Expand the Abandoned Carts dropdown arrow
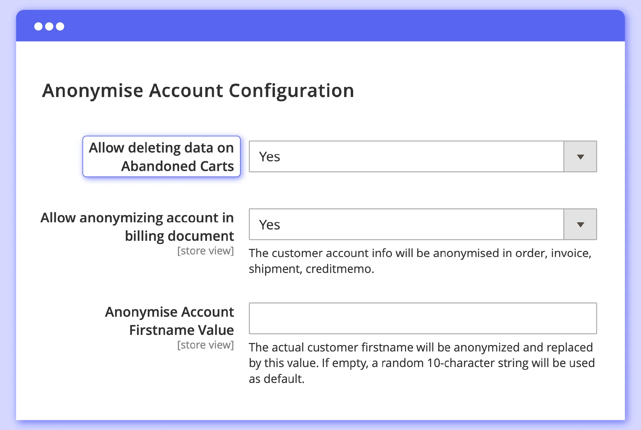Screen dimensions: 641x430 pyautogui.click(x=580, y=157)
